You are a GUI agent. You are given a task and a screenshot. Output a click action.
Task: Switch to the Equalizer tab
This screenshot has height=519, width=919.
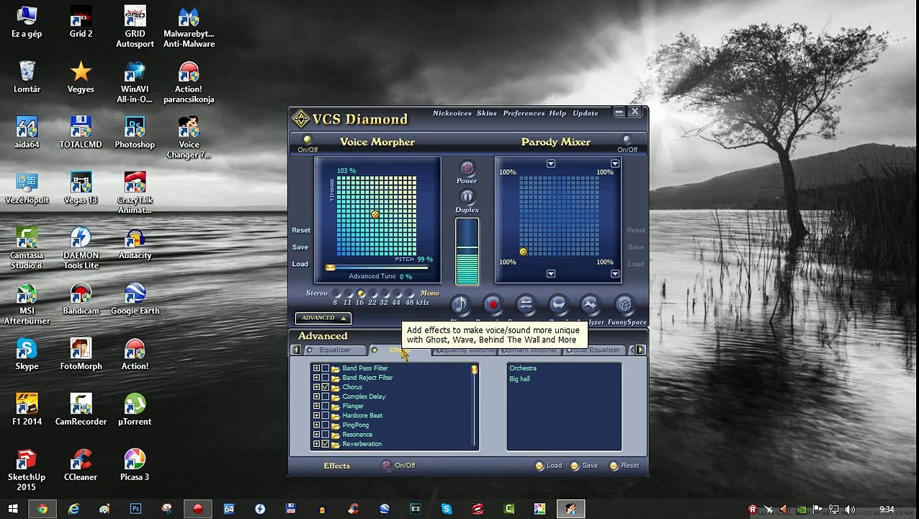[x=335, y=350]
